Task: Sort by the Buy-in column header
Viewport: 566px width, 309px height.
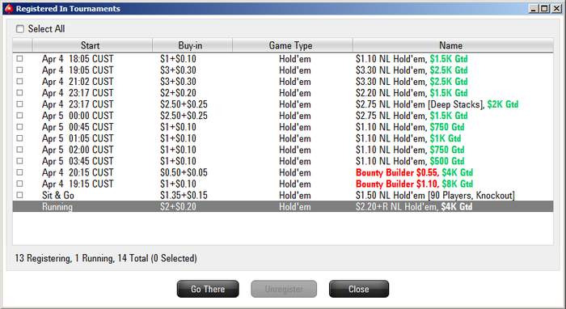Action: coord(192,45)
